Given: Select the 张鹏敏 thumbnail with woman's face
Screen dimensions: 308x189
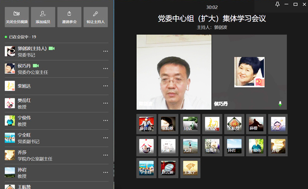Looking at the screenshot, I should point(168,124).
